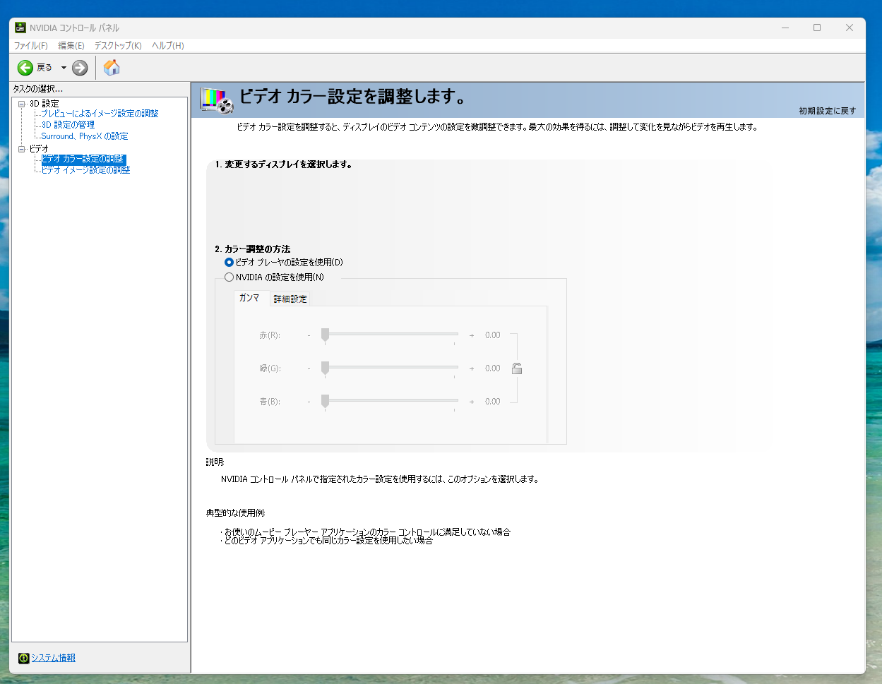Select 3D 設定の管理 in tree
Image resolution: width=882 pixels, height=684 pixels.
pos(68,125)
